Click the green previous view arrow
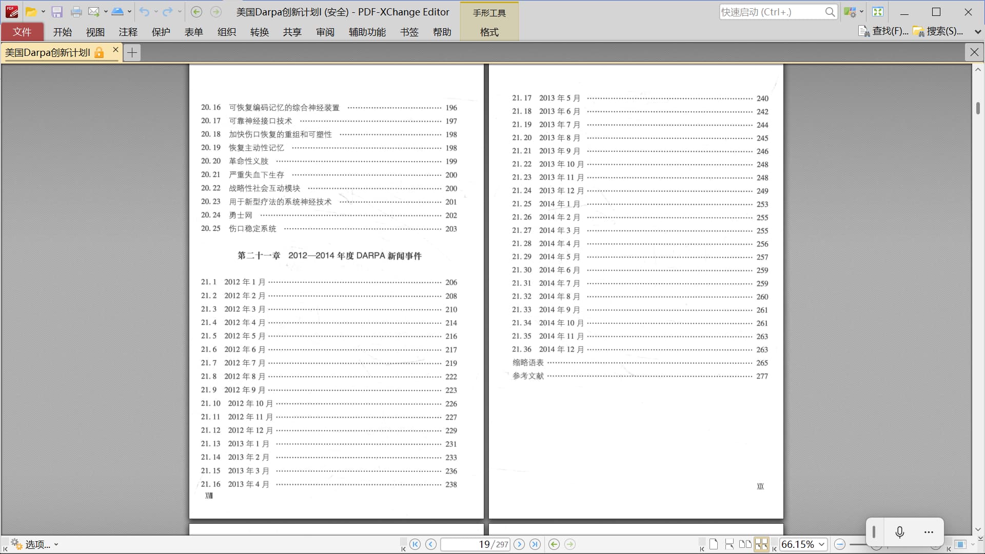985x554 pixels. tap(554, 544)
